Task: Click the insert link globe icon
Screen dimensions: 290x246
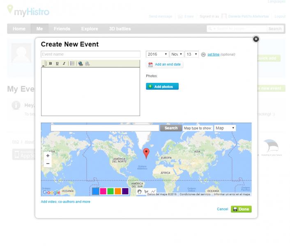Action: pos(81,64)
